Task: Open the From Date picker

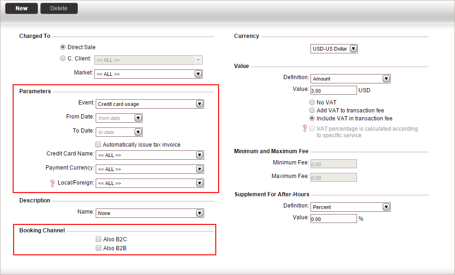Action: (x=138, y=118)
